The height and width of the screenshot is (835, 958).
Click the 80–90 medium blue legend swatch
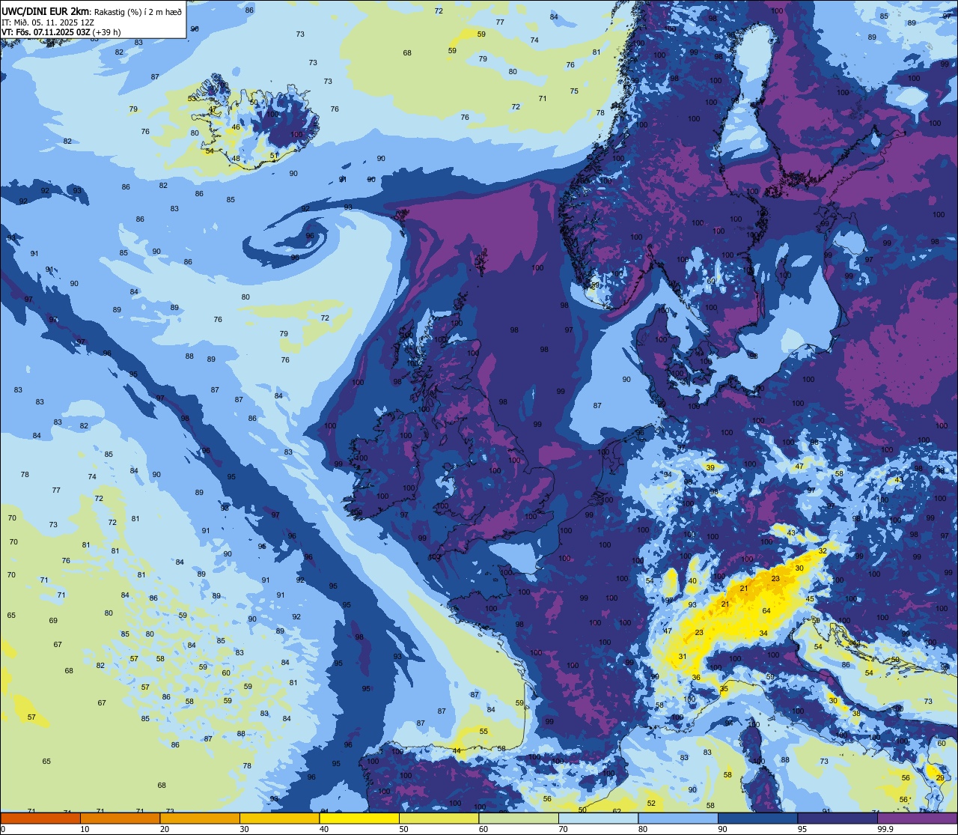click(678, 819)
